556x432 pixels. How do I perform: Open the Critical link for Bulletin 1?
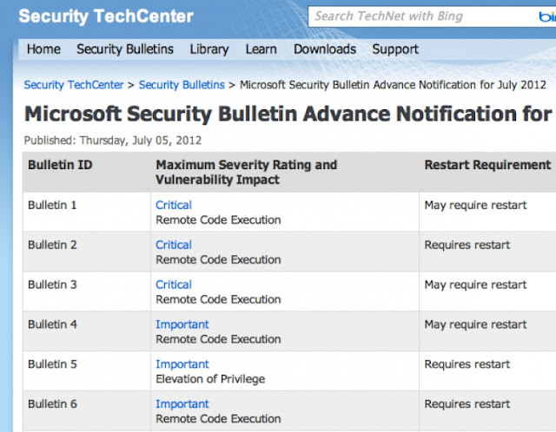point(174,205)
